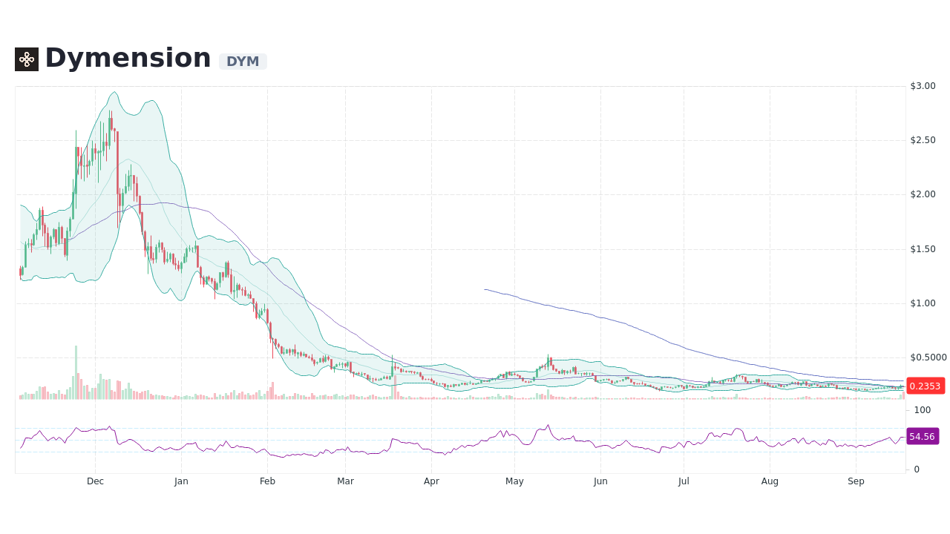
Task: Select the current price tag 0.2353
Action: [925, 386]
